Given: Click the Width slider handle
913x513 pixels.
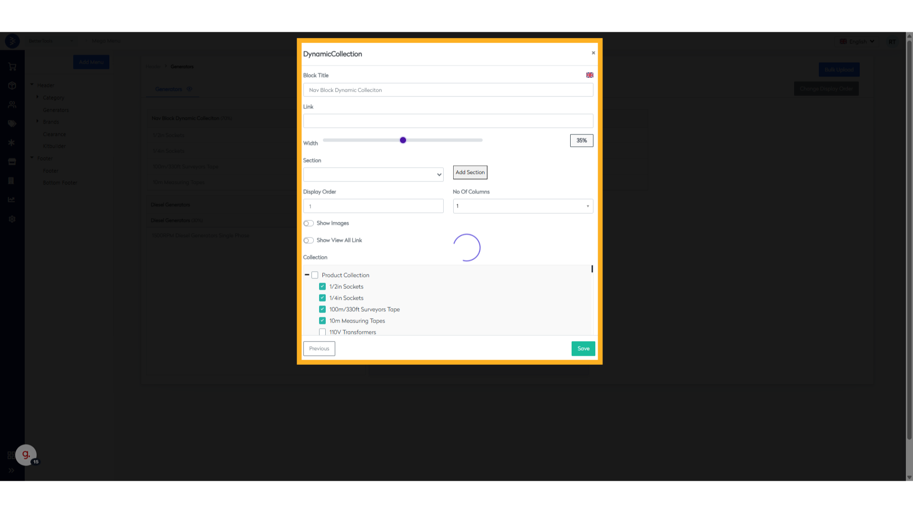Looking at the screenshot, I should pos(403,140).
